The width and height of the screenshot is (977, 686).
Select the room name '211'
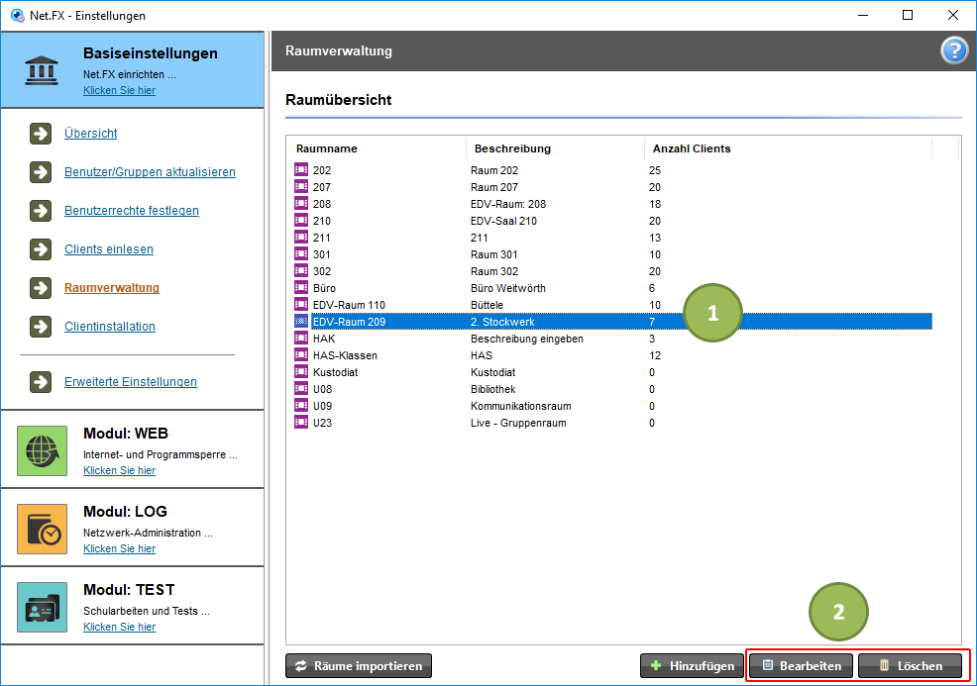pyautogui.click(x=321, y=238)
